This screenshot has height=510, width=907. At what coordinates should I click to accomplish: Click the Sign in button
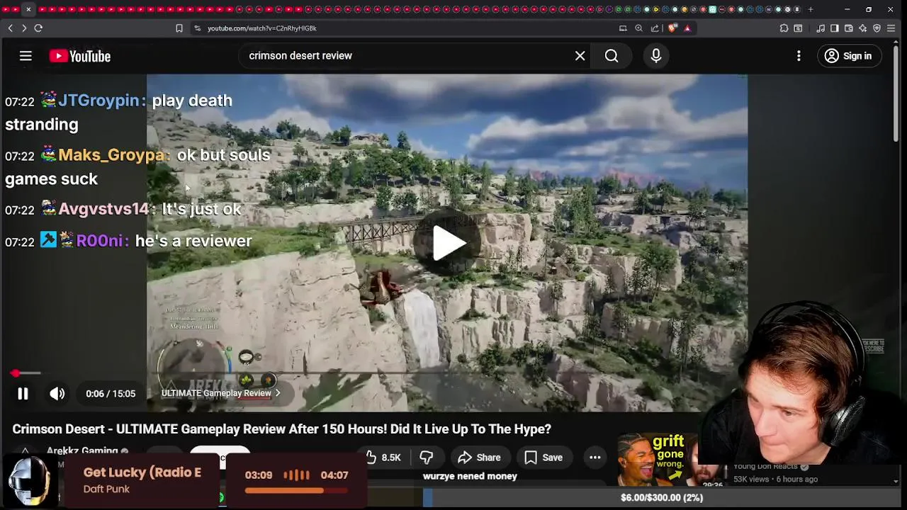coord(848,56)
